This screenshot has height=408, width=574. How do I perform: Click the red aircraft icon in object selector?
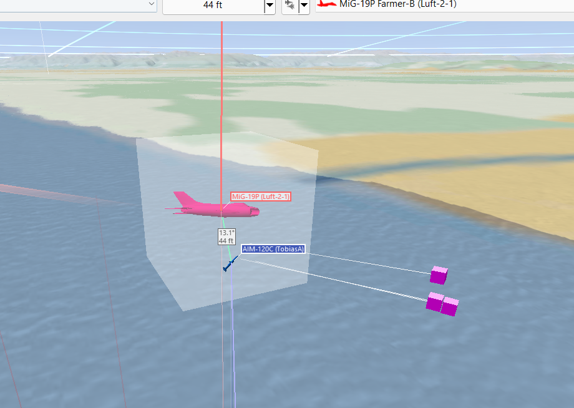pyautogui.click(x=327, y=4)
